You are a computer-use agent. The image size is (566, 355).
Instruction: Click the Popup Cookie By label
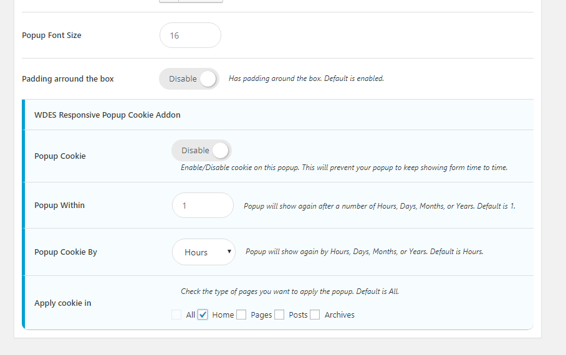[x=65, y=252]
